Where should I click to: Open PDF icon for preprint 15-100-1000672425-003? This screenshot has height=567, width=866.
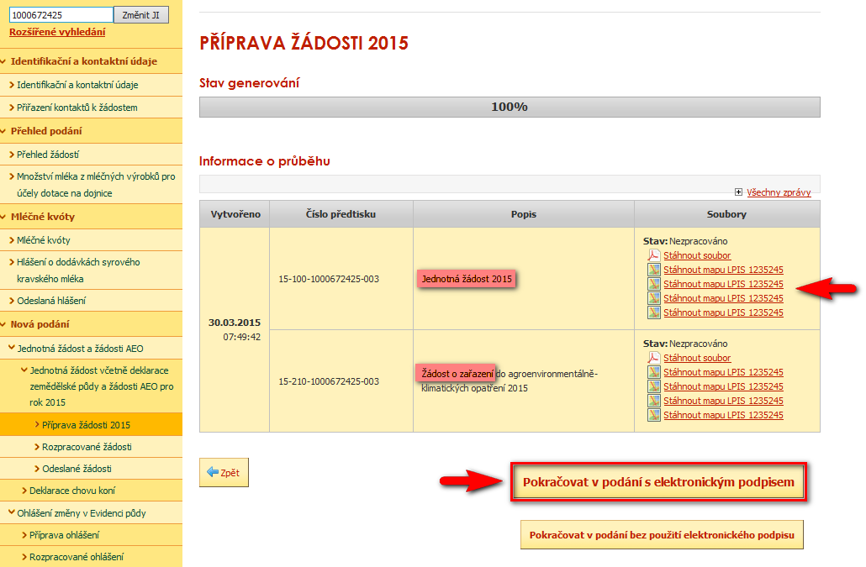[654, 255]
